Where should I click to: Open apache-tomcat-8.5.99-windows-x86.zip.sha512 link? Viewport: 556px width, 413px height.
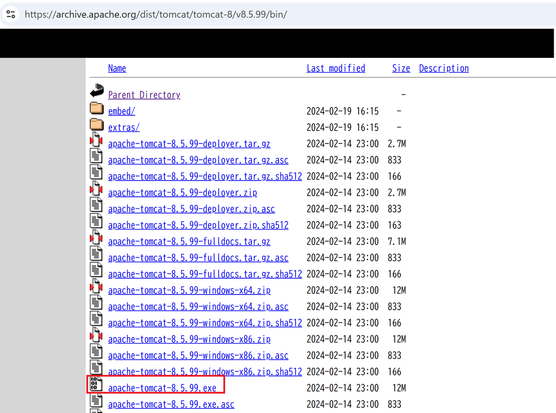coord(205,371)
